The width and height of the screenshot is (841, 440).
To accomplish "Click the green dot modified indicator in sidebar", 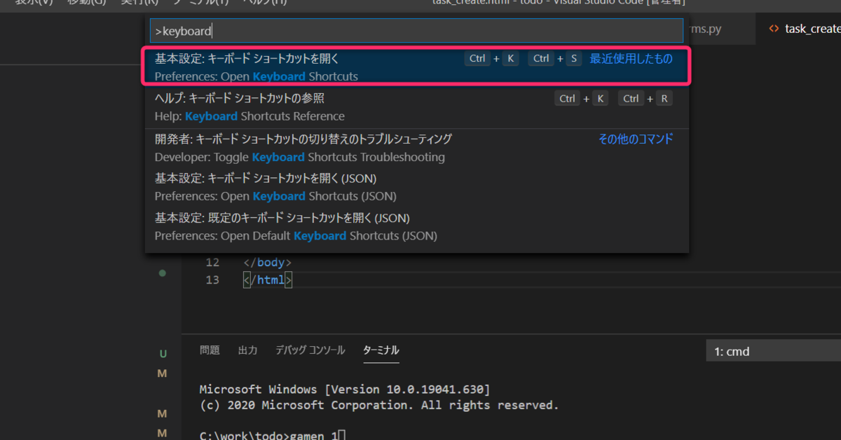I will point(163,273).
